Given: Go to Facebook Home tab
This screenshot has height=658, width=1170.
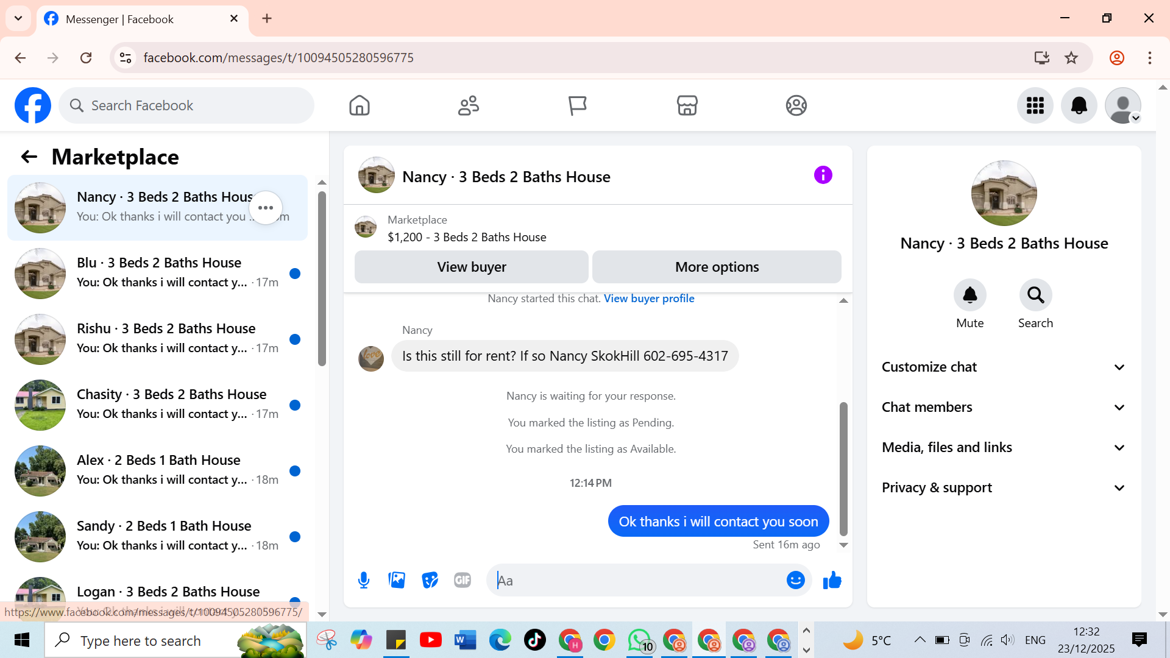Looking at the screenshot, I should (360, 105).
